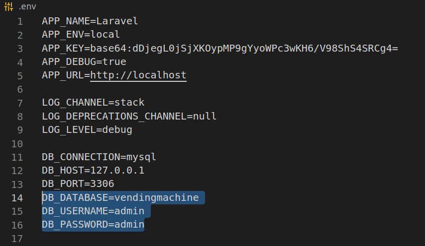Click line number 17 in the gutter

pos(17,239)
